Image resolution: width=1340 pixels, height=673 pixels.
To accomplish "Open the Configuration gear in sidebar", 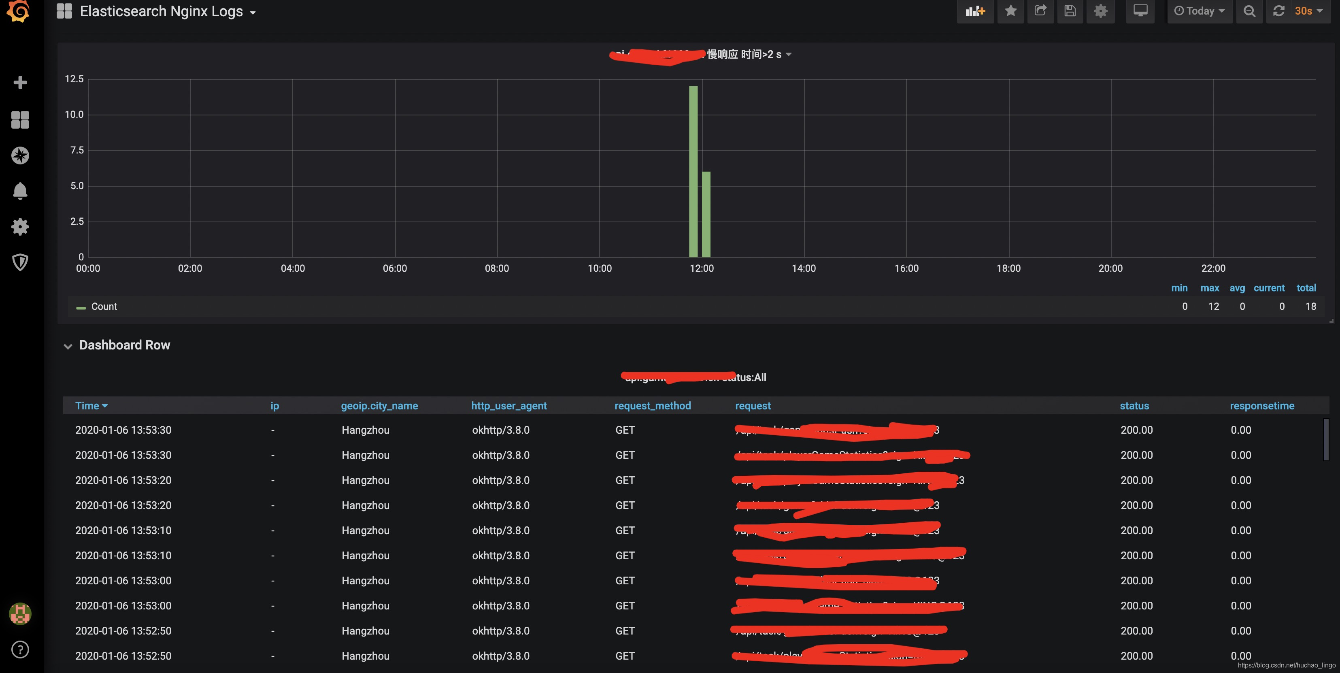I will pos(20,226).
